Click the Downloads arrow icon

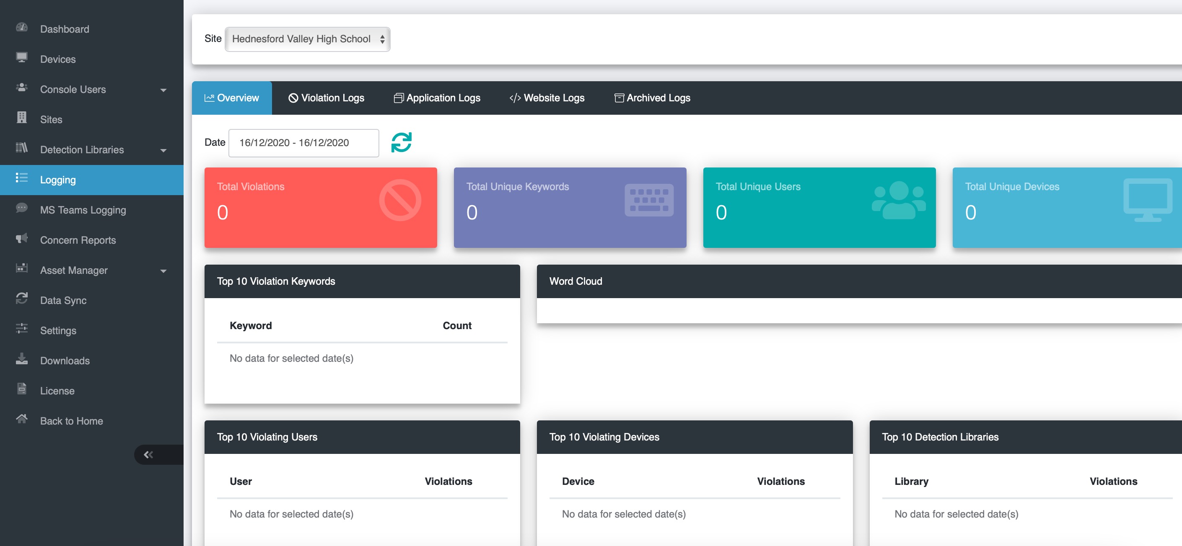[x=21, y=359]
